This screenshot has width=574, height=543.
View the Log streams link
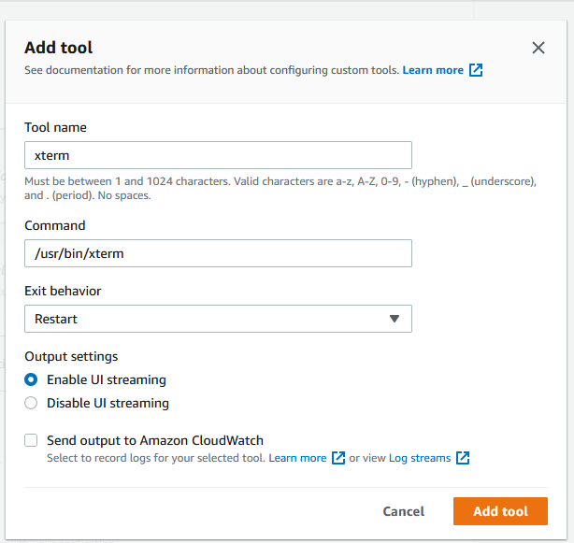[x=420, y=458]
